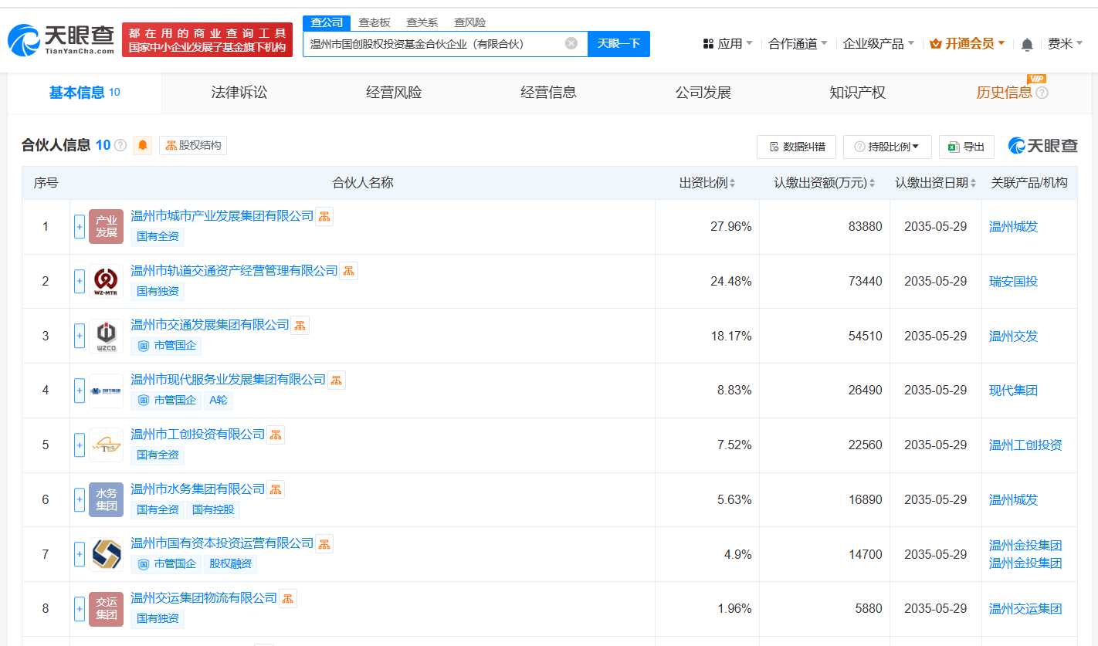Click logo of 温州市国有资本投资运营有限公司
Screen dimensions: 1098x646
pyautogui.click(x=106, y=554)
